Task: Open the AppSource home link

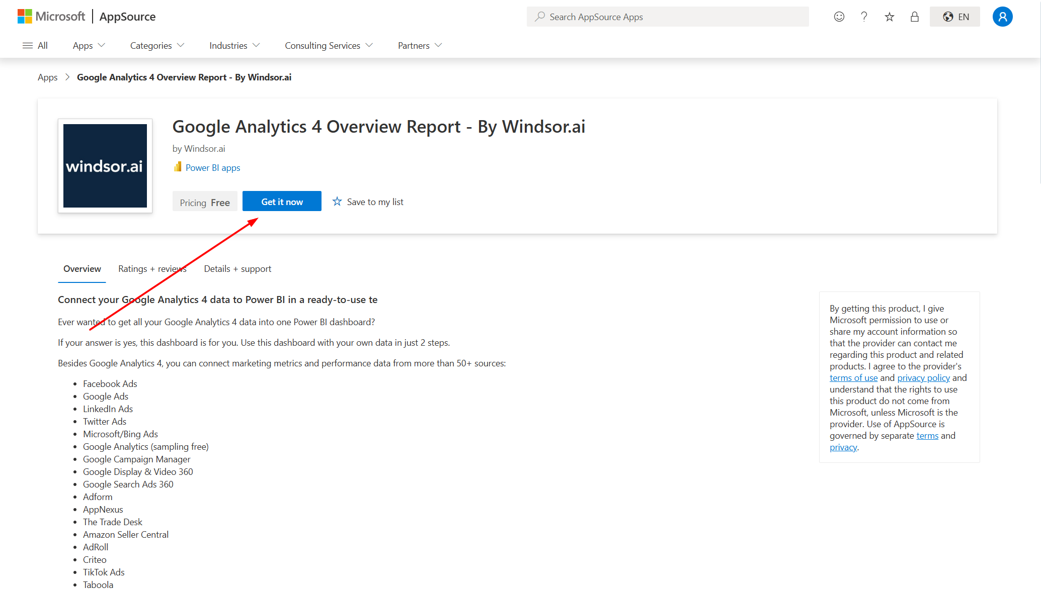Action: (x=127, y=17)
